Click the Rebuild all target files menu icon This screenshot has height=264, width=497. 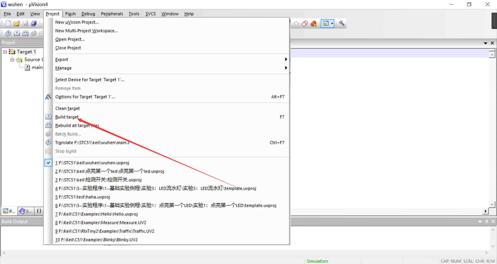[48, 126]
